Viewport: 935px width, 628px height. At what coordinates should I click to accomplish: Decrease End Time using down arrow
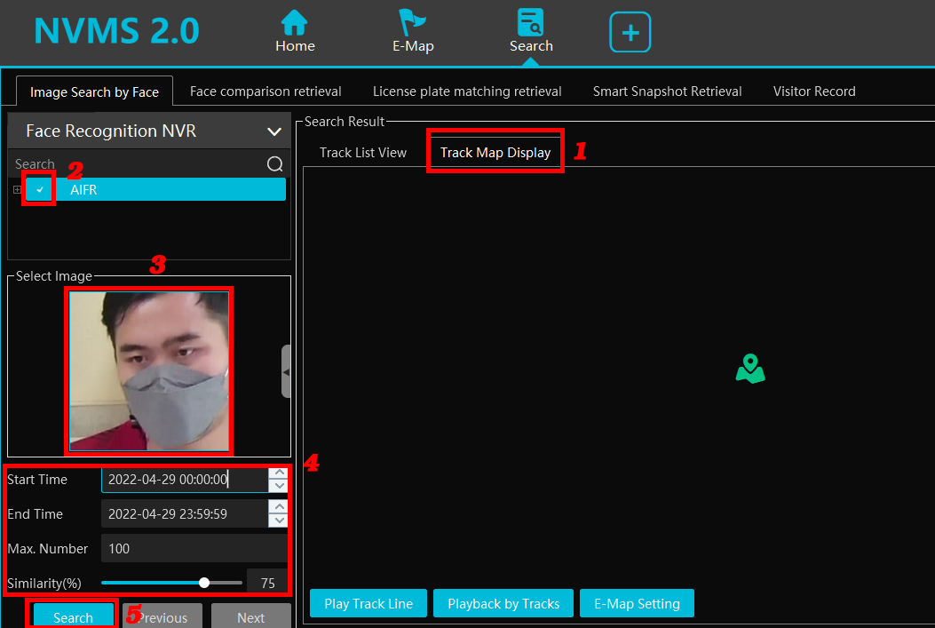coord(280,521)
